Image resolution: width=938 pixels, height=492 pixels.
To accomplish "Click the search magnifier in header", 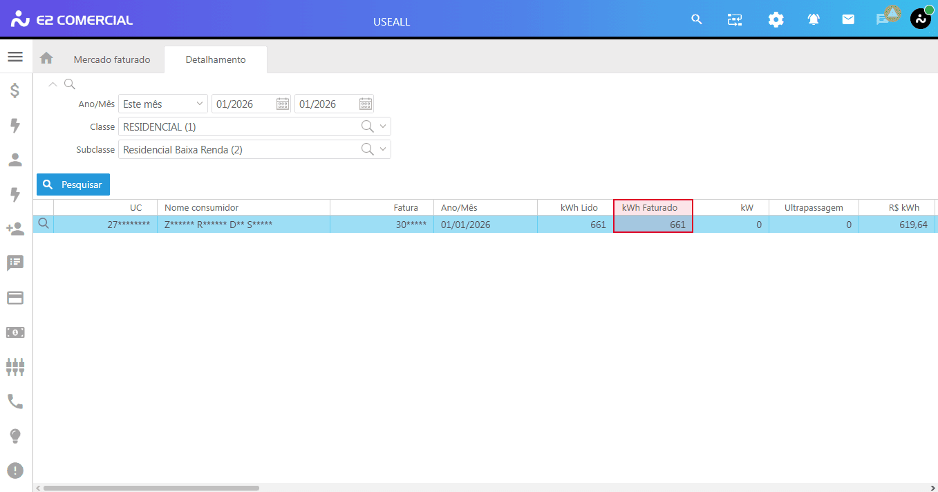I will (697, 19).
